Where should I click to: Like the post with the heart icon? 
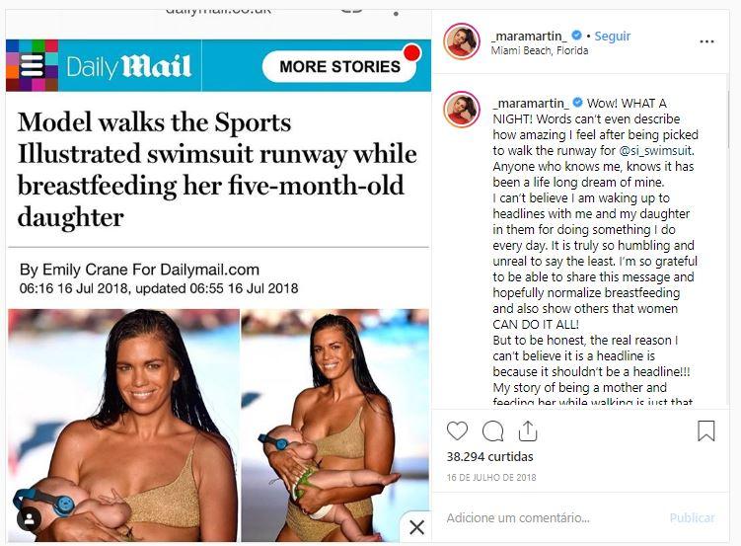pos(457,431)
